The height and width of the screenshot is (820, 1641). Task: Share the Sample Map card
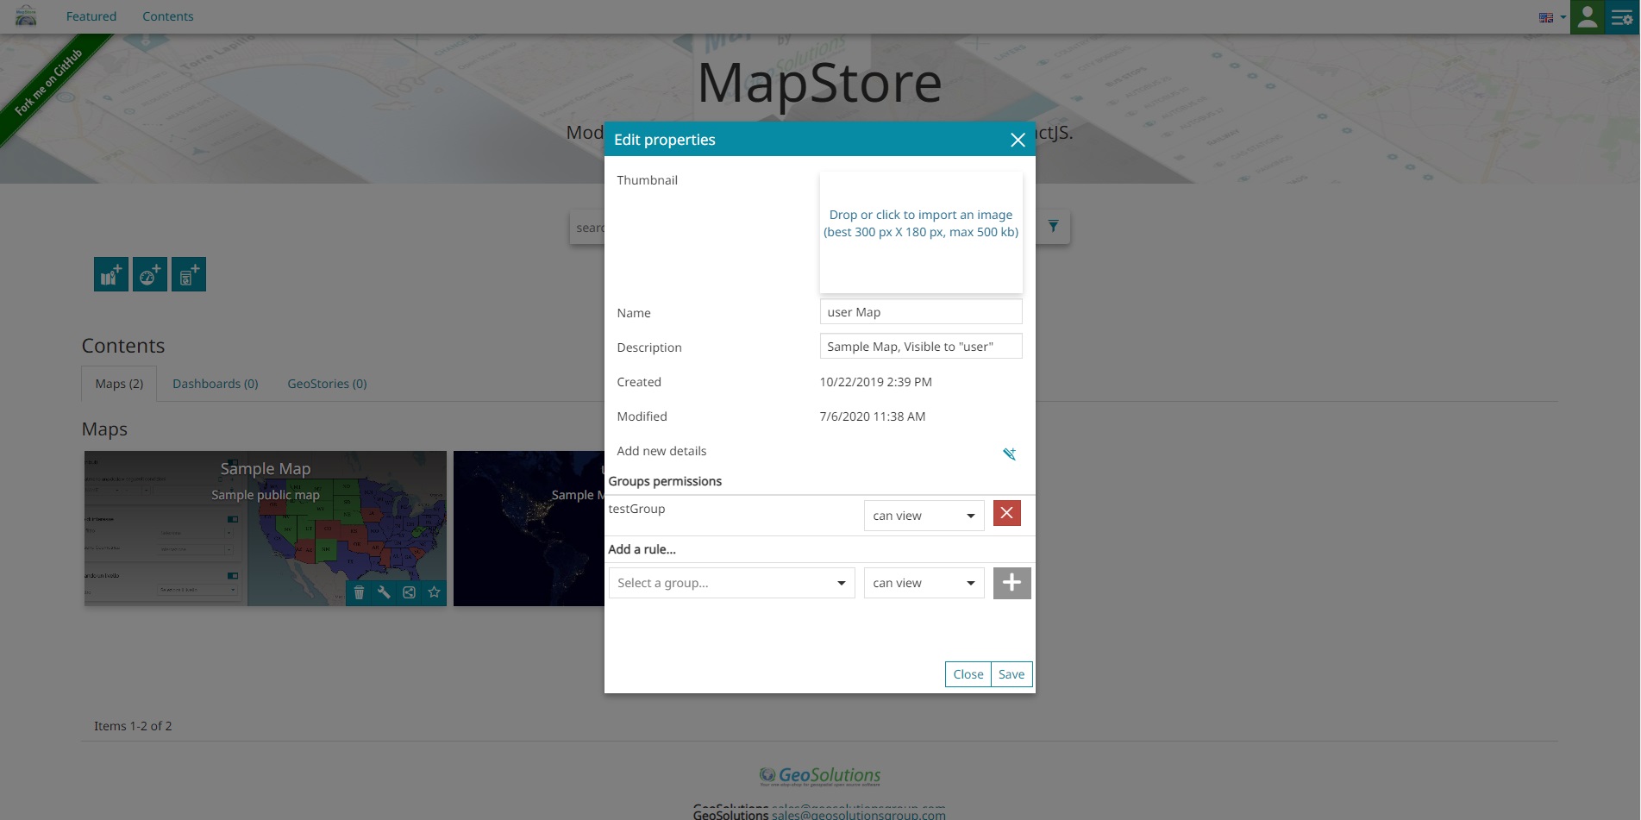click(x=410, y=592)
